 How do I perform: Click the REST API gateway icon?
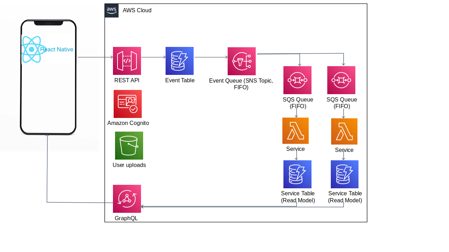click(x=127, y=61)
